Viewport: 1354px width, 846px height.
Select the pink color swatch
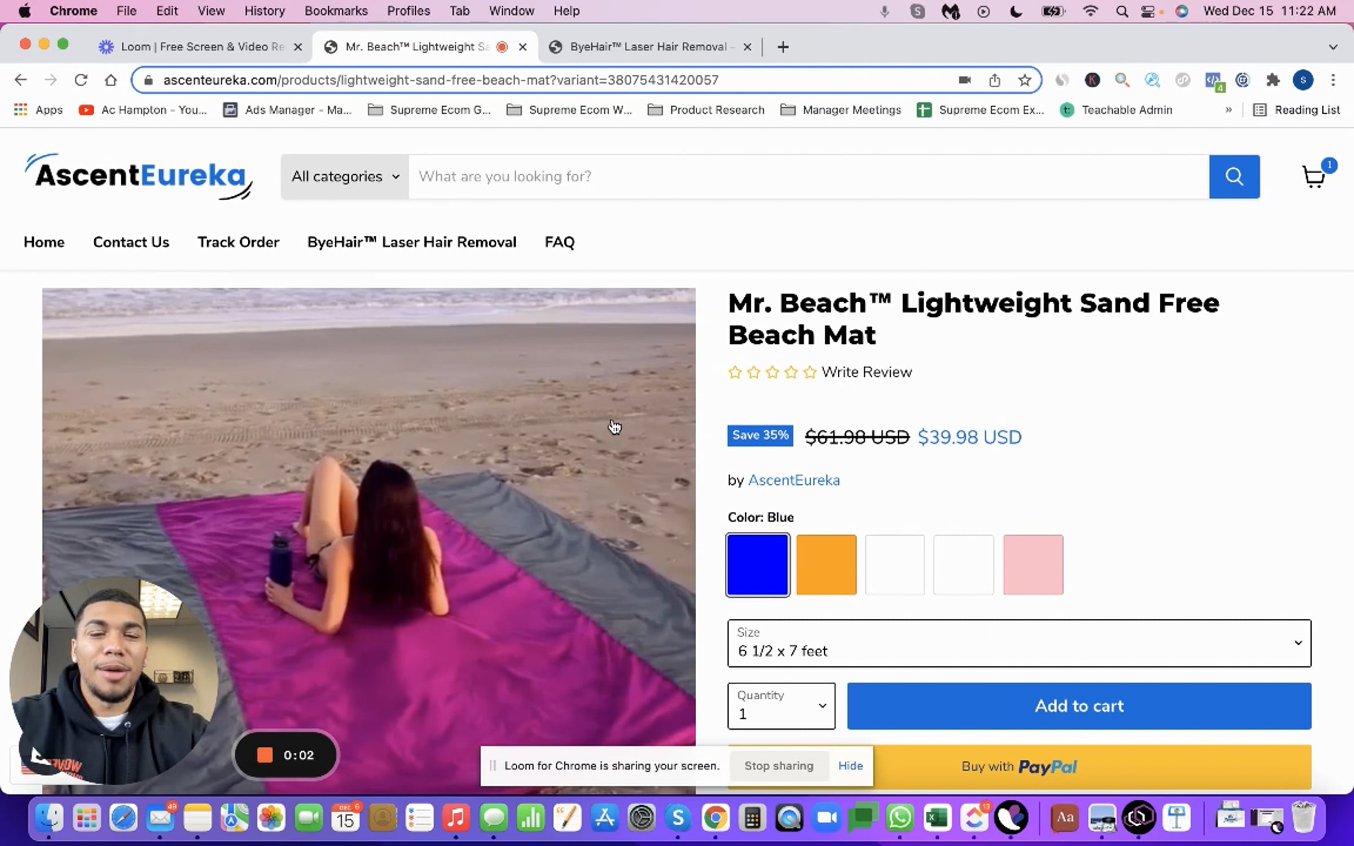(x=1032, y=565)
